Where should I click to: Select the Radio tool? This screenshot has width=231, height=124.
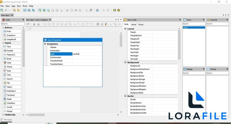[12, 99]
